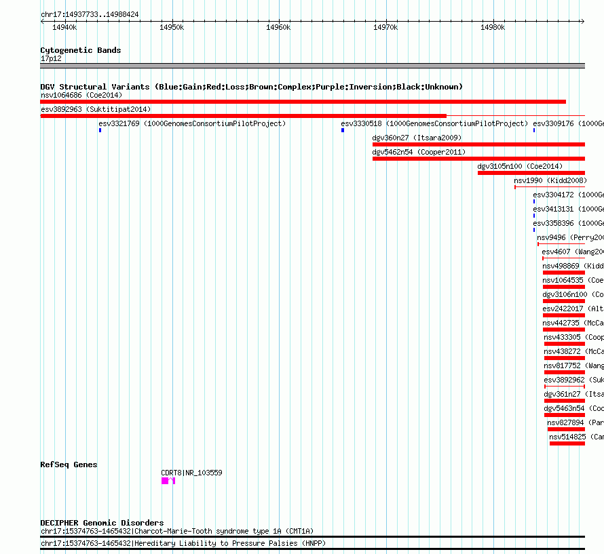Open the nsv817752 variant label
This screenshot has height=554, width=604.
tap(573, 365)
